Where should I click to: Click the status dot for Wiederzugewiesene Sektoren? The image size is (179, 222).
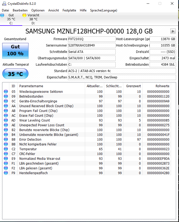[6, 91]
